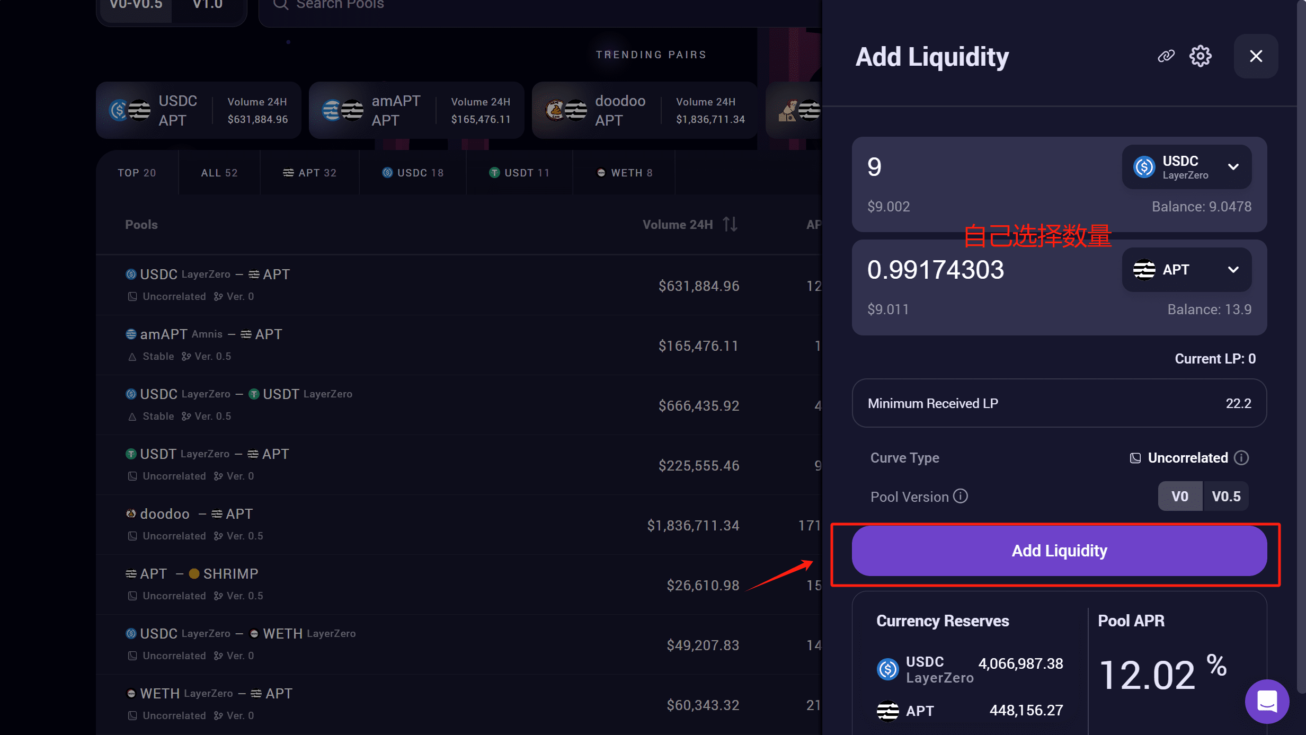Click the APT token icon under Currency Reserves
Image resolution: width=1306 pixels, height=735 pixels.
point(887,711)
